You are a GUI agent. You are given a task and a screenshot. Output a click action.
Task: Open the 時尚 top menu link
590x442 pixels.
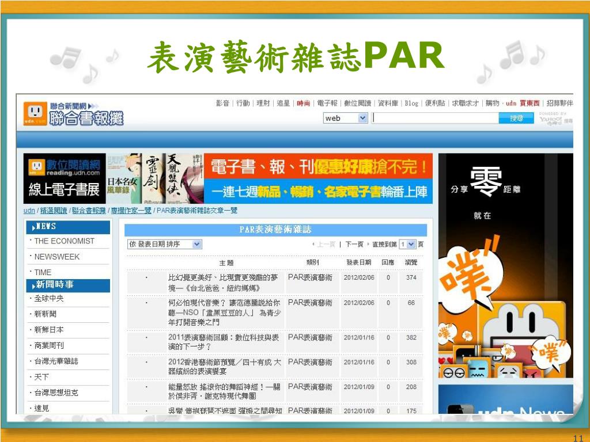[303, 103]
